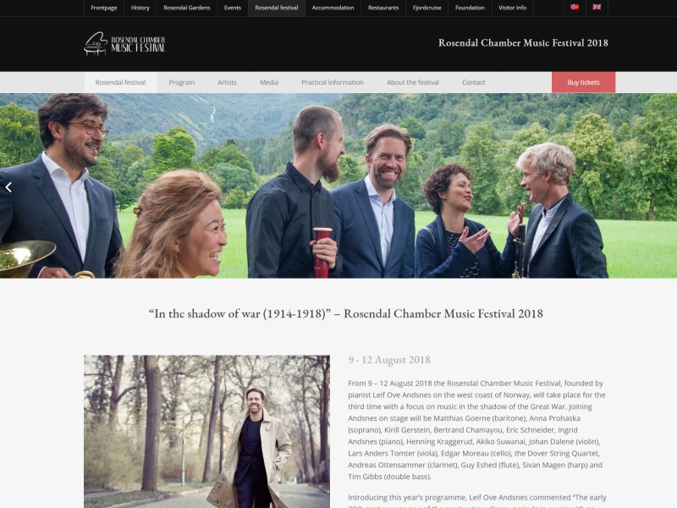Click the Rosendal Chamber Music Festival logo
Viewport: 677px width, 508px height.
(124, 44)
